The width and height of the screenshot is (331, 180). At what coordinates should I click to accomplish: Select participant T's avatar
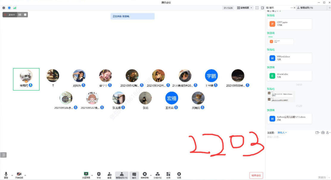tap(53, 76)
